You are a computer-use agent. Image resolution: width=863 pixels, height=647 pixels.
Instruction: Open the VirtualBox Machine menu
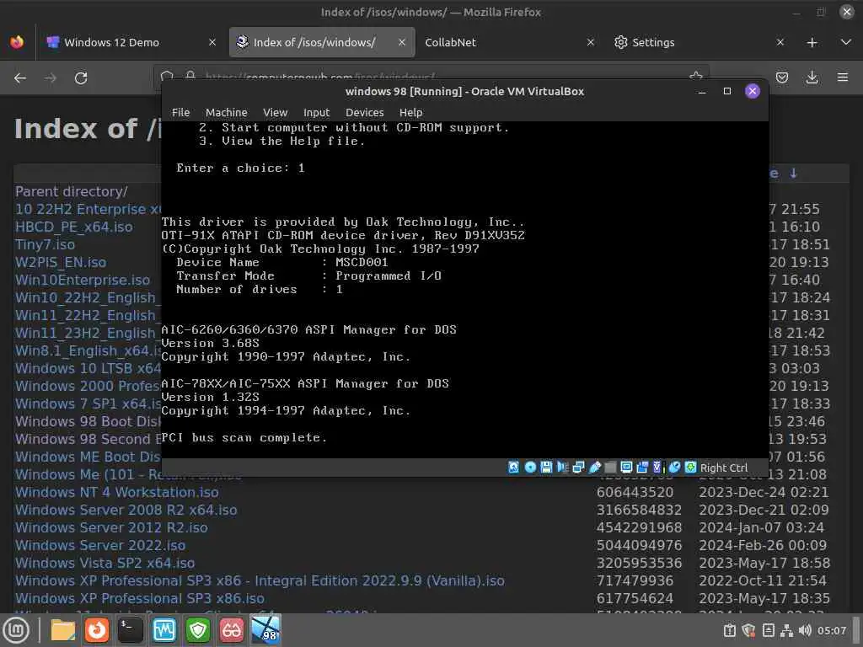click(x=226, y=112)
